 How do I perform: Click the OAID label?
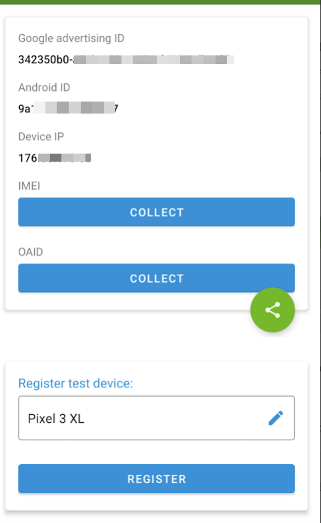(x=31, y=252)
